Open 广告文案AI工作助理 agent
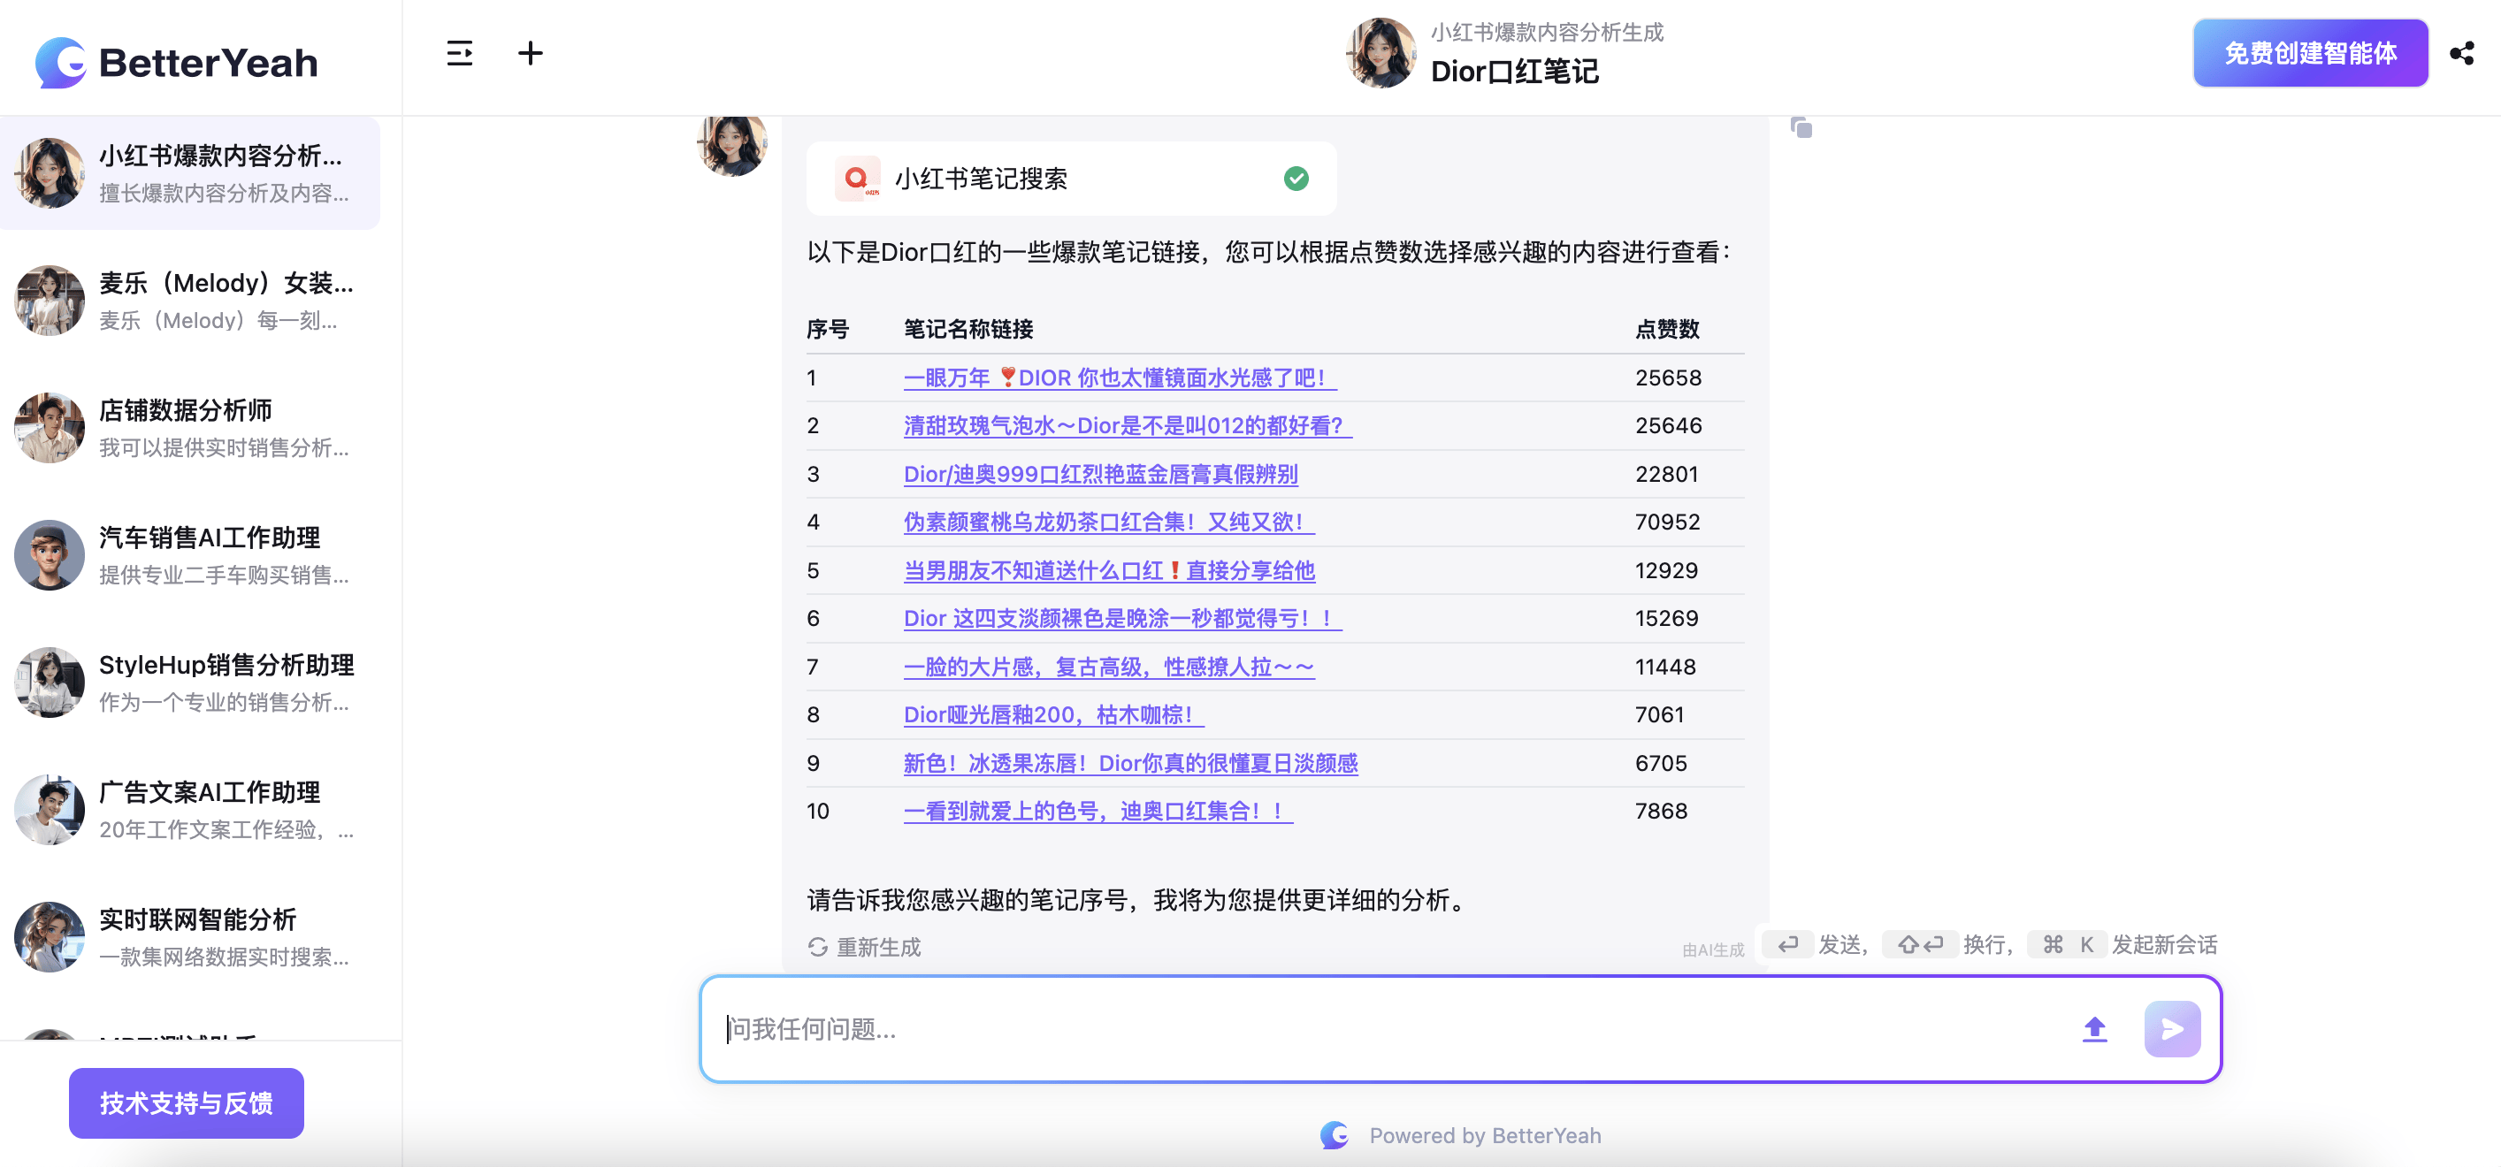This screenshot has height=1167, width=2501. pos(190,809)
